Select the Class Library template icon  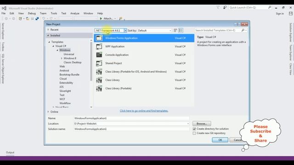[99, 80]
